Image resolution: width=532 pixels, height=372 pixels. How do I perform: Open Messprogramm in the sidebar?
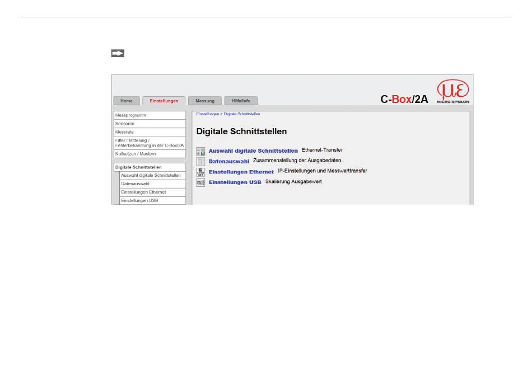point(150,115)
